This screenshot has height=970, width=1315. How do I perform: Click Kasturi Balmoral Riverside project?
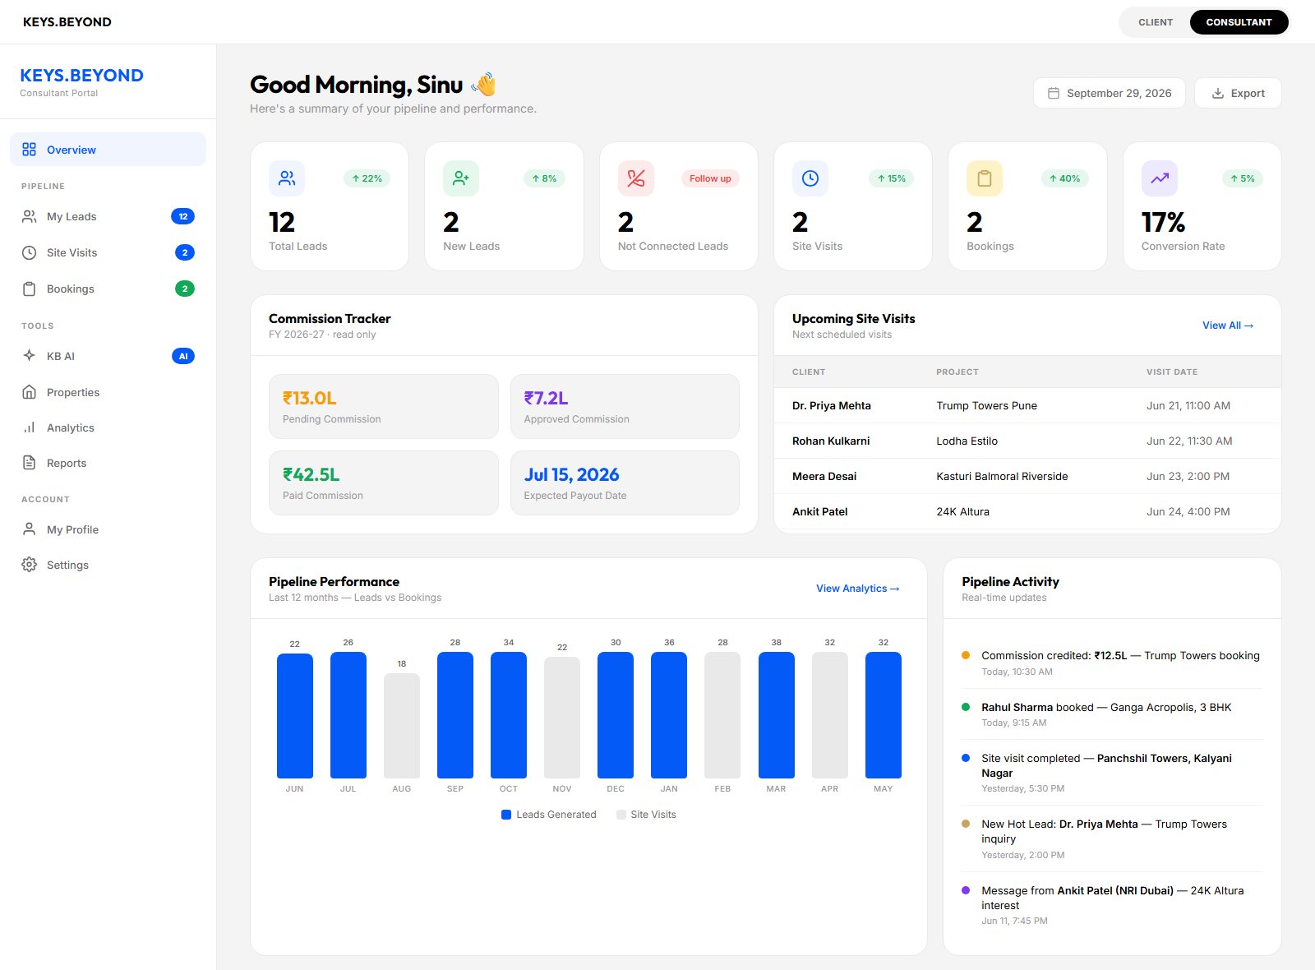(x=1002, y=476)
